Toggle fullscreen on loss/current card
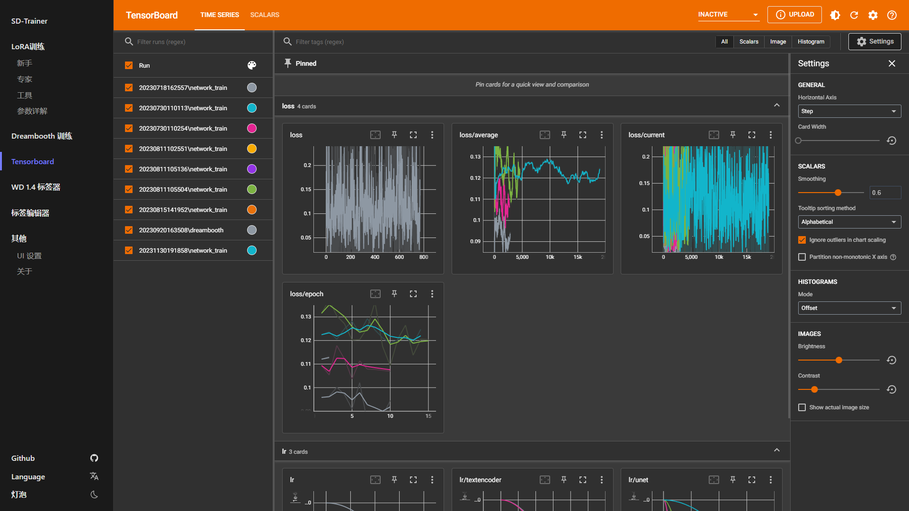 (751, 135)
